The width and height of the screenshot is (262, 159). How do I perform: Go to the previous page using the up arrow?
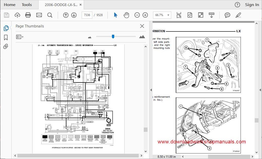click(66, 15)
